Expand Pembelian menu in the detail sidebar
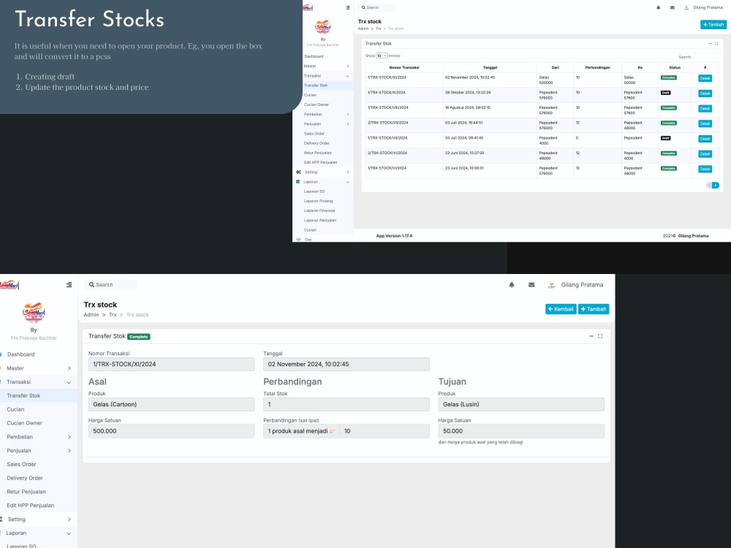 coord(69,437)
